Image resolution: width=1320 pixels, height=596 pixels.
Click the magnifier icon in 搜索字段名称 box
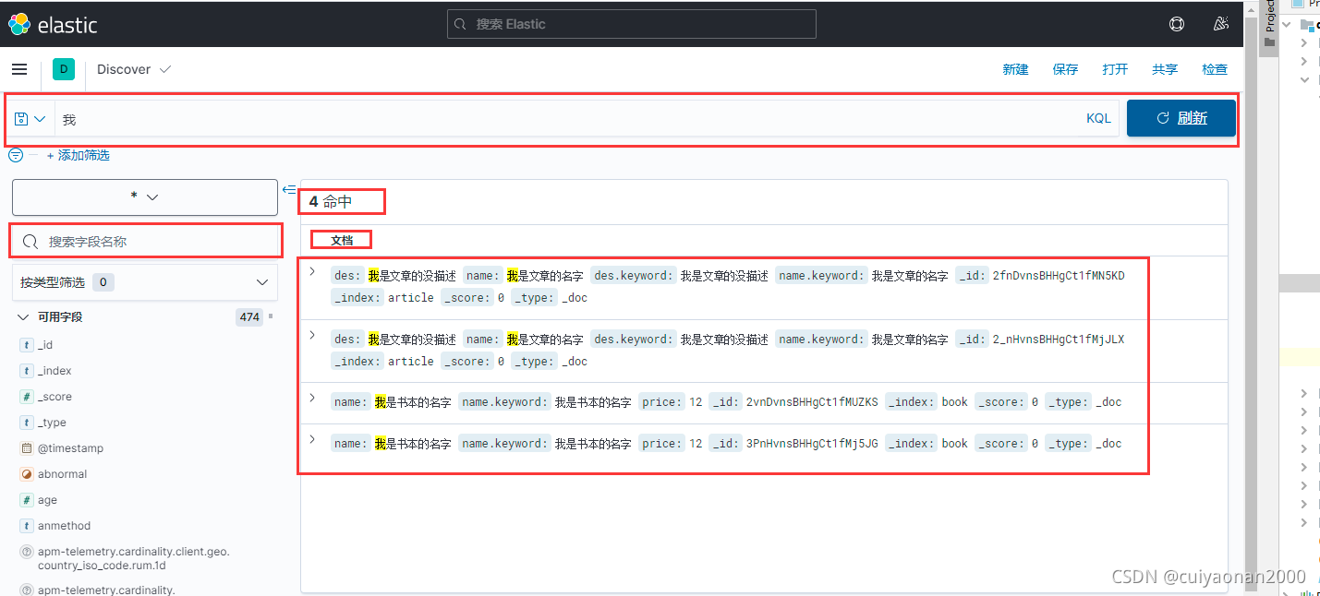point(30,242)
